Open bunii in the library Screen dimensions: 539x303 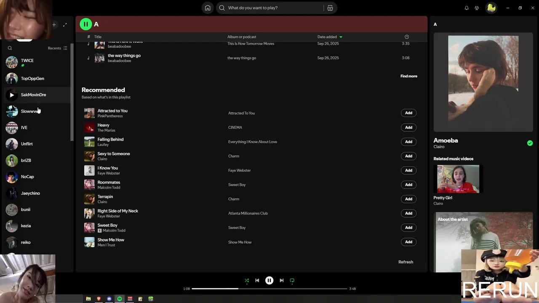37,210
